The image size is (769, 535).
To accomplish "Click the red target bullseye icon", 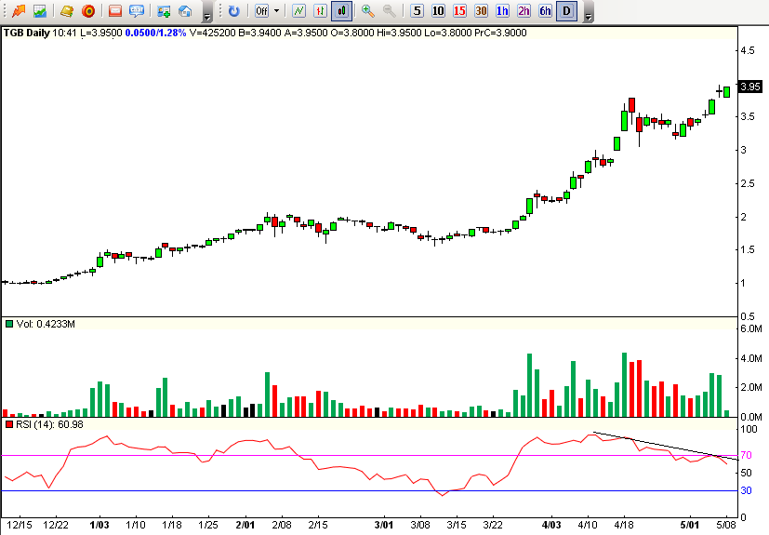I will (88, 11).
